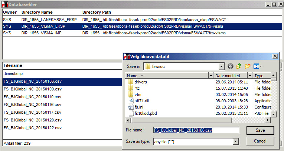The width and height of the screenshot is (284, 151).
Task: Select the DIR_1655_VISMA_IMP directory row
Action: pos(142,33)
